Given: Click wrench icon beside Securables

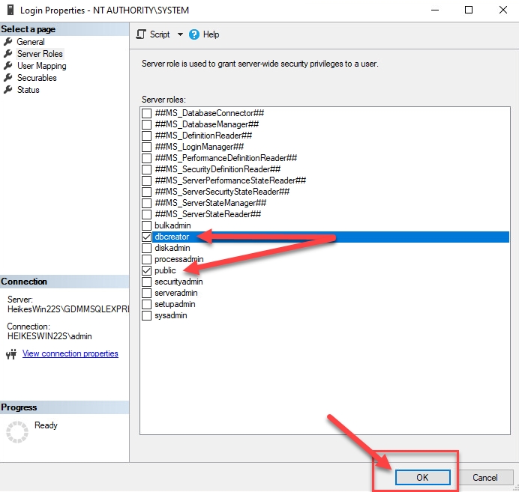Looking at the screenshot, I should (x=8, y=78).
